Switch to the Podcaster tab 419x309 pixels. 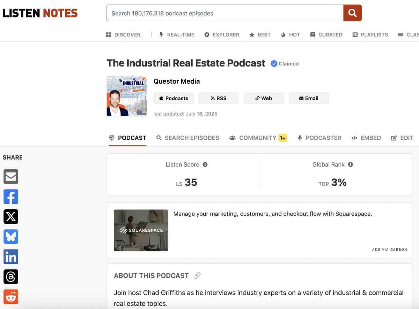pos(319,138)
